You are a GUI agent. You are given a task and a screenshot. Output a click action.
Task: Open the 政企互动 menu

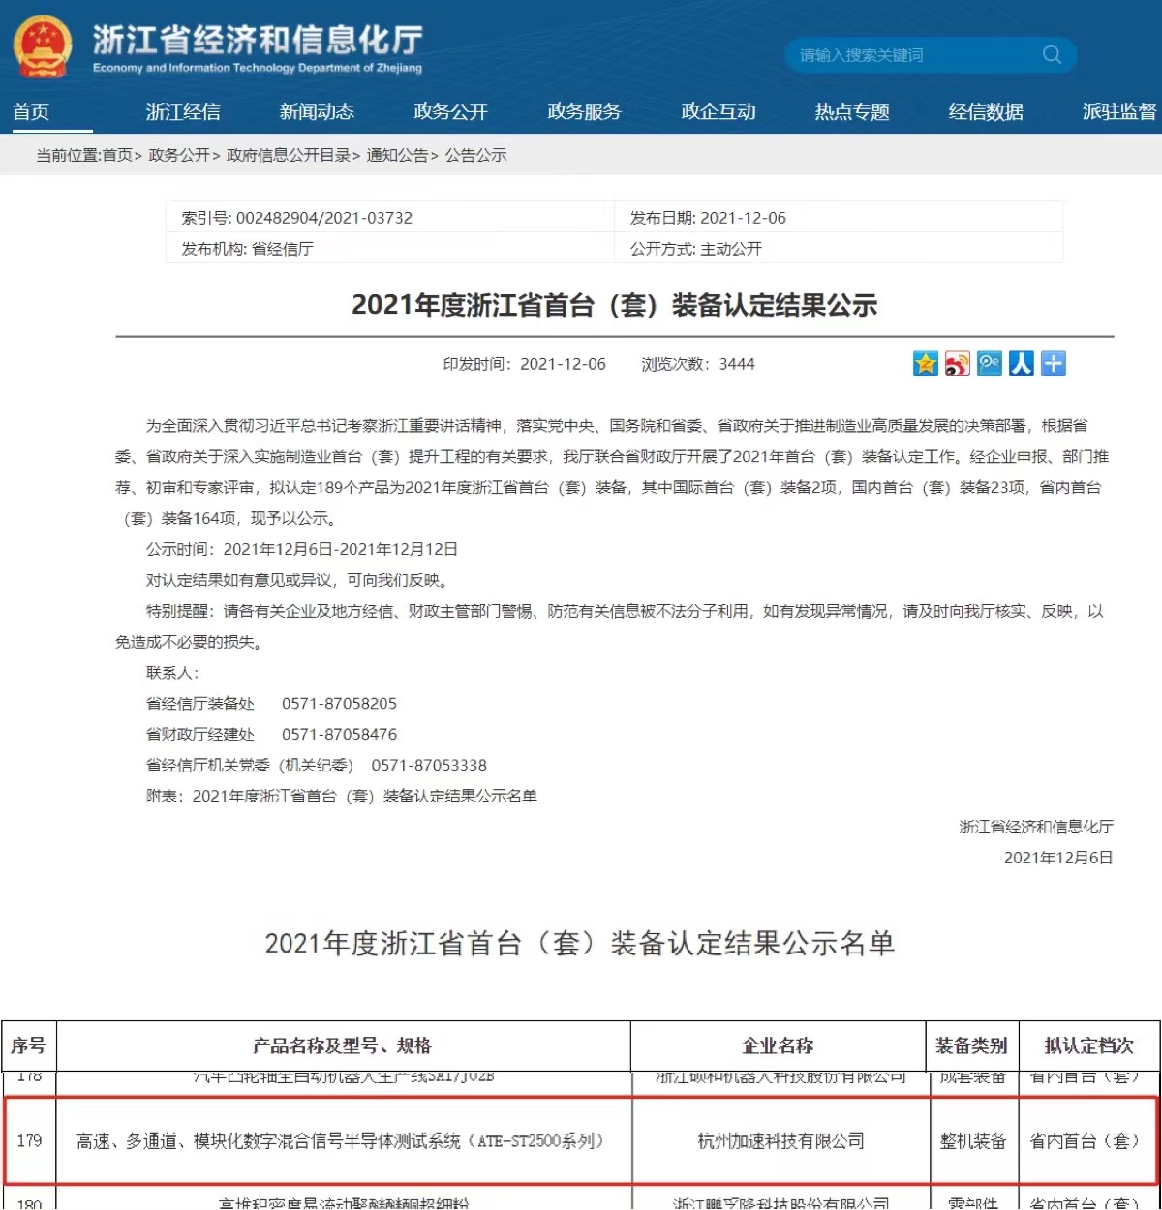(718, 111)
